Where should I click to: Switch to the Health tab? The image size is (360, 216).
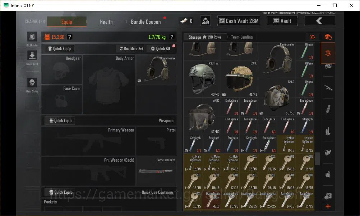pos(106,22)
